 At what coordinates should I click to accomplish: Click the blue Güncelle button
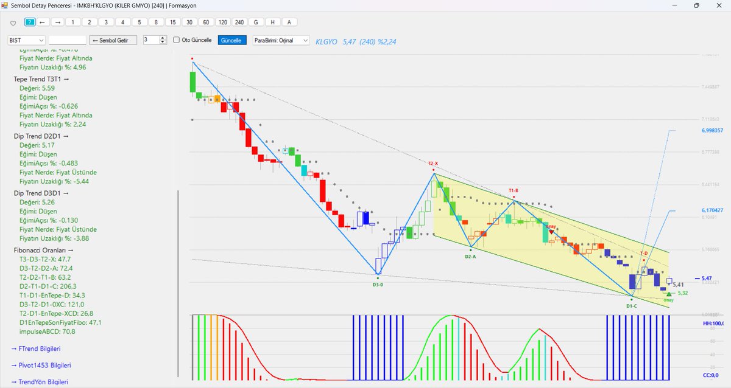point(231,40)
